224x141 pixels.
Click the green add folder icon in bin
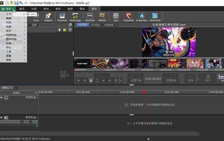65,30
